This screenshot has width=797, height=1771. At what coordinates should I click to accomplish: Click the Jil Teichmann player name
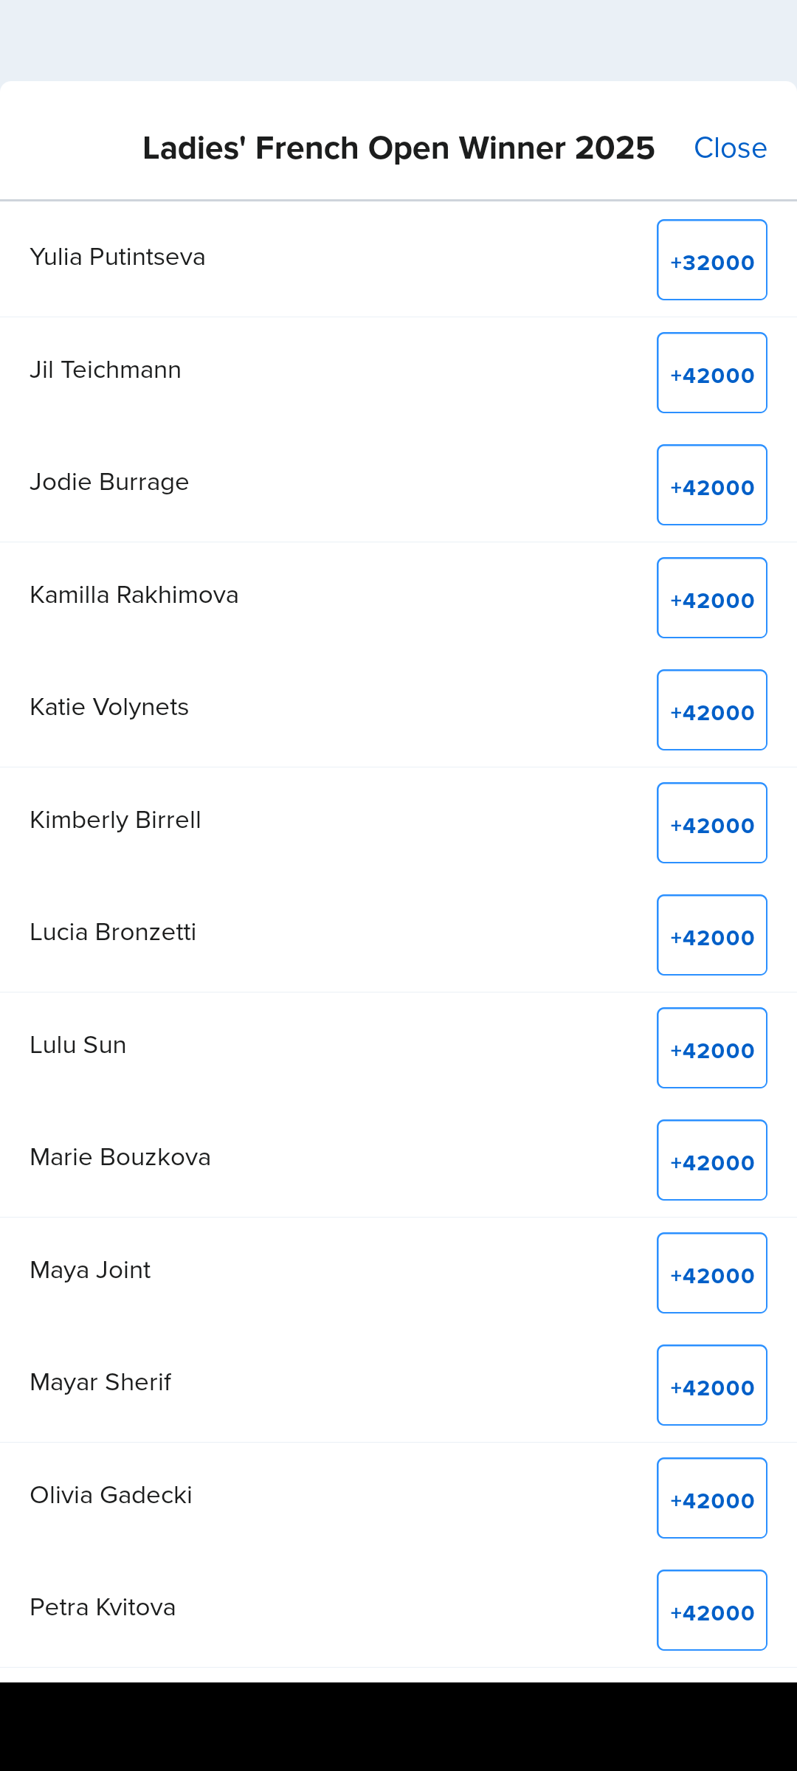tap(106, 370)
